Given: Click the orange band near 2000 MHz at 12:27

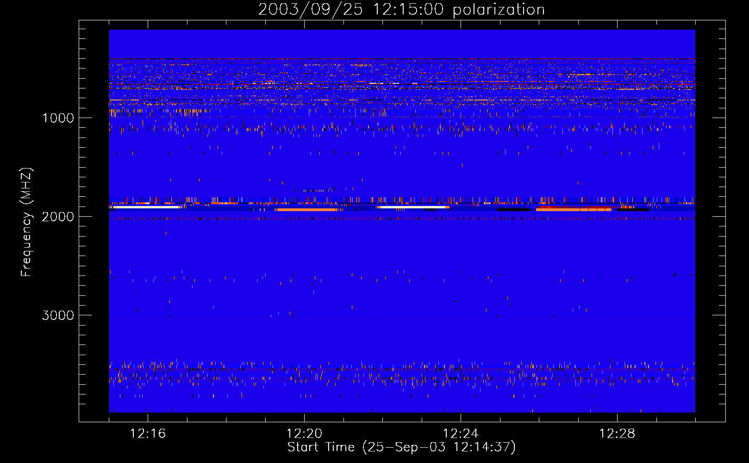Looking at the screenshot, I should tap(574, 210).
